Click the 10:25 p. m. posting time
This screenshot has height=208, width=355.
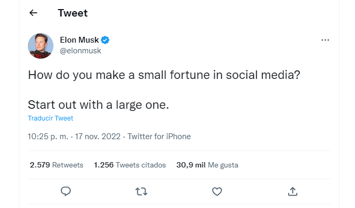(48, 137)
